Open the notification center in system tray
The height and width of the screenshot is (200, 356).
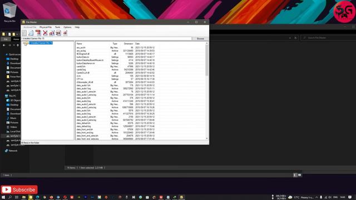[350, 197]
